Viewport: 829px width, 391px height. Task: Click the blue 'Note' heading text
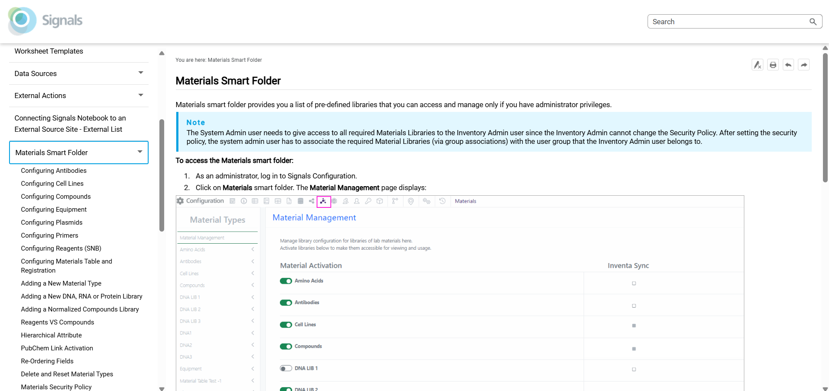point(196,123)
